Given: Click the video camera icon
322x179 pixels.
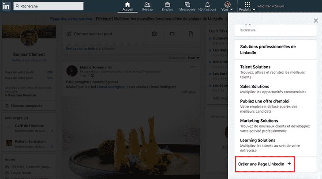Looking at the screenshot, I should (173, 34).
